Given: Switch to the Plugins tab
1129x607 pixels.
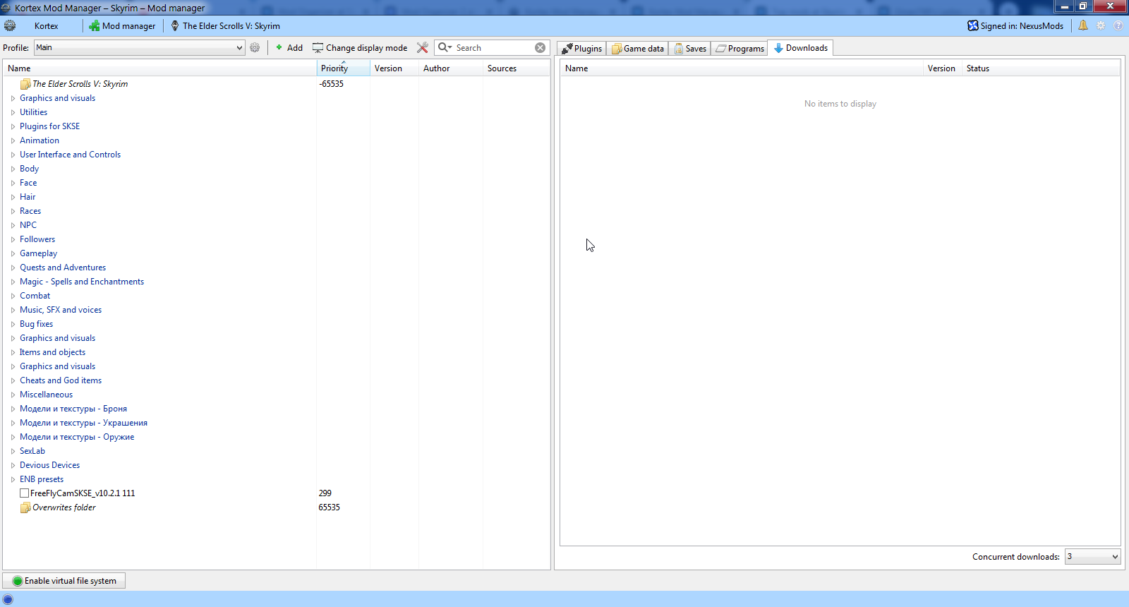Looking at the screenshot, I should [x=582, y=49].
